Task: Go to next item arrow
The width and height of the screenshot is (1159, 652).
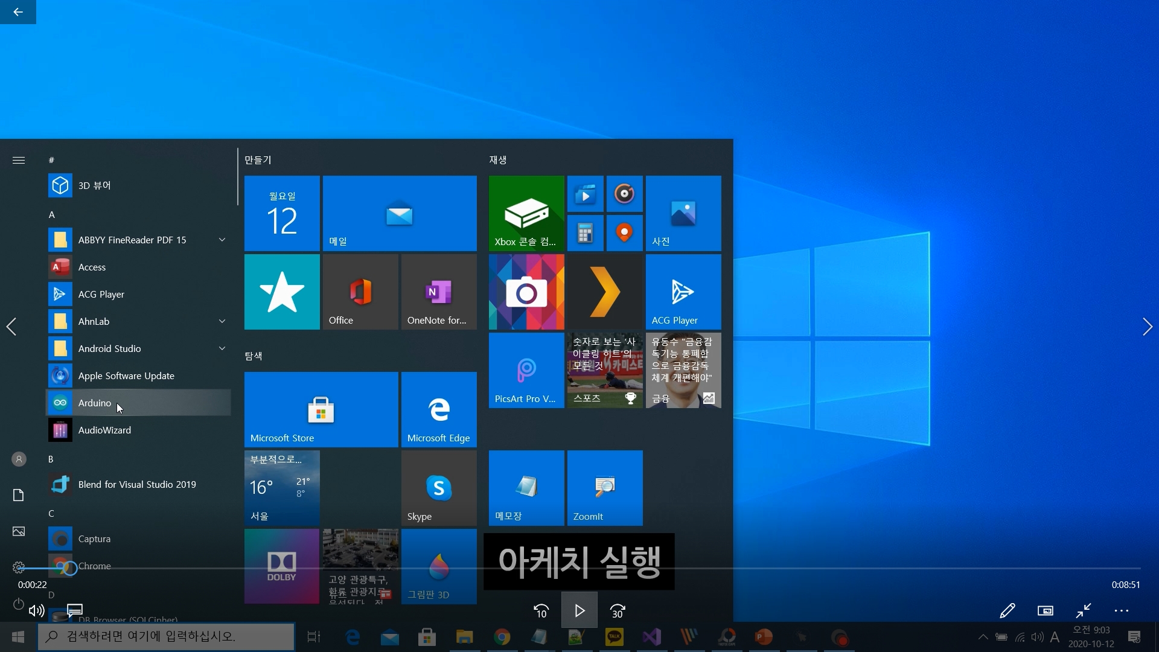Action: [x=1148, y=327]
